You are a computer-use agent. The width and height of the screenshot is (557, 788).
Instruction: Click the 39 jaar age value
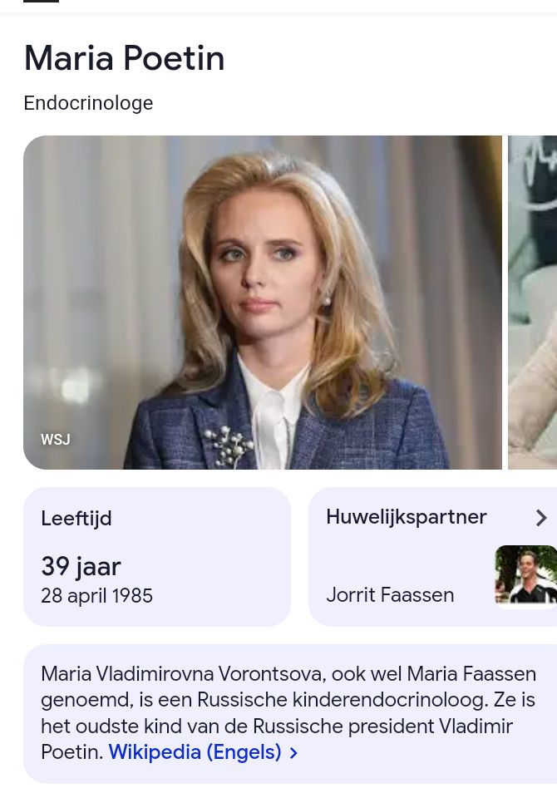[x=81, y=566]
